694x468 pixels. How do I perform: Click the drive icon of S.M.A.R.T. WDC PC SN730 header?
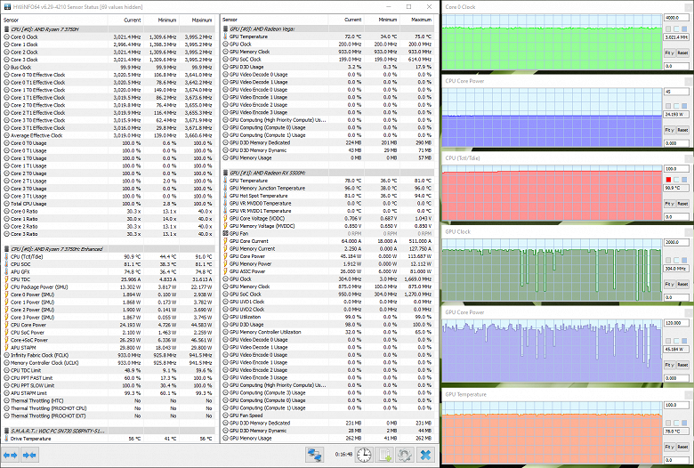pyautogui.click(x=6, y=431)
